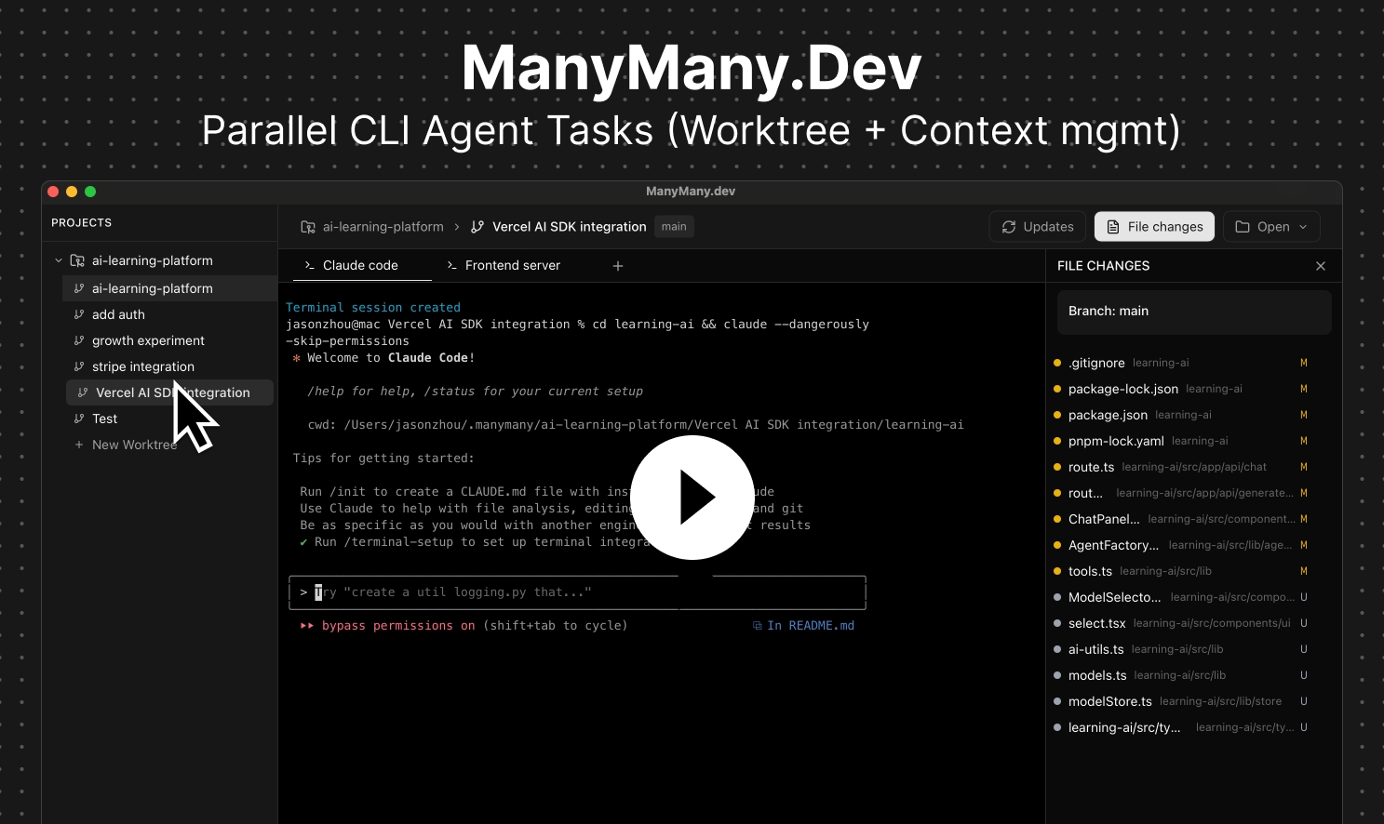Toggle the File changes panel
The image size is (1384, 824).
[x=1154, y=227]
